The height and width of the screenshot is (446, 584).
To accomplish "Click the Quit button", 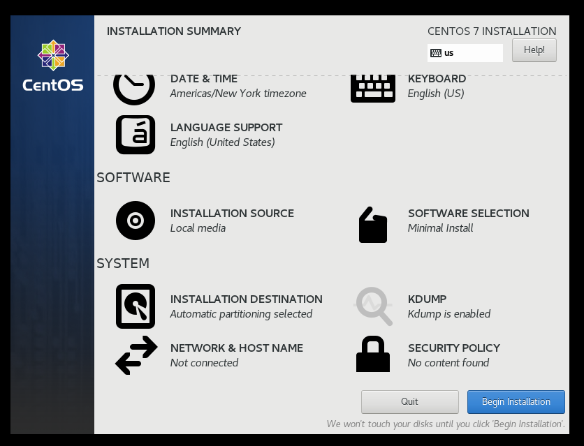I will coord(409,402).
